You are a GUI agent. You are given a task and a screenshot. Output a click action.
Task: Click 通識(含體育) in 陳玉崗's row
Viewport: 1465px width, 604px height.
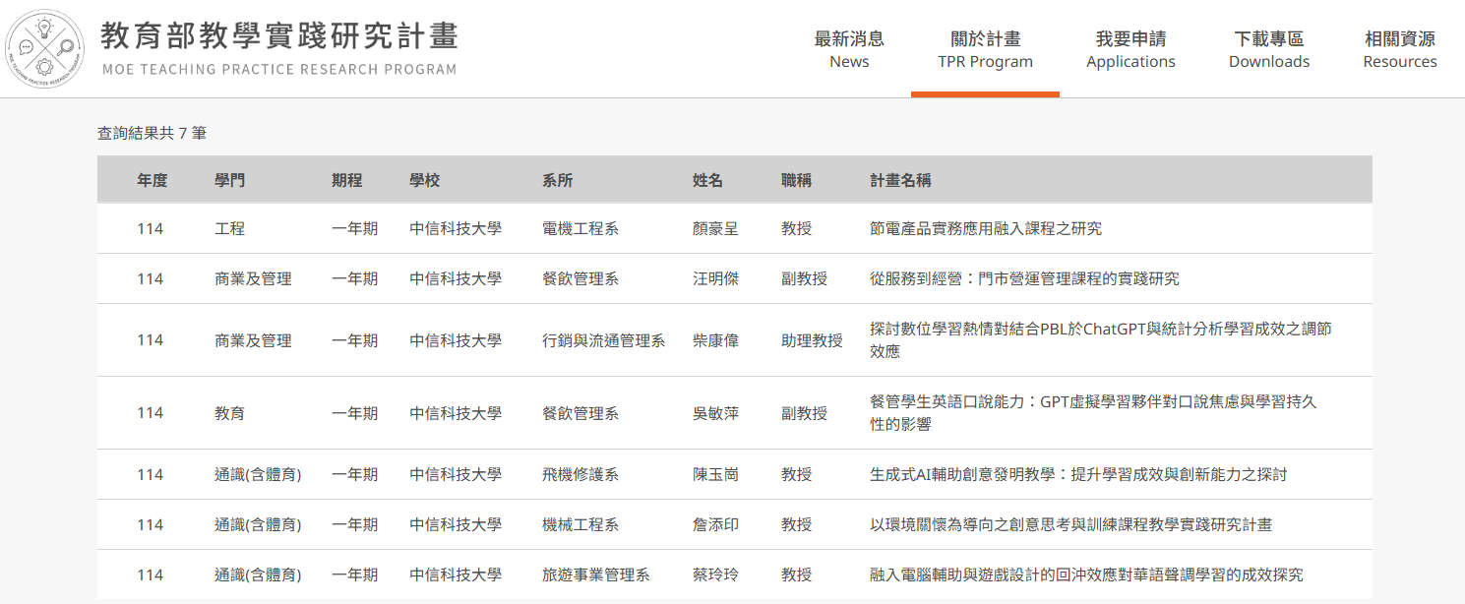click(x=258, y=474)
